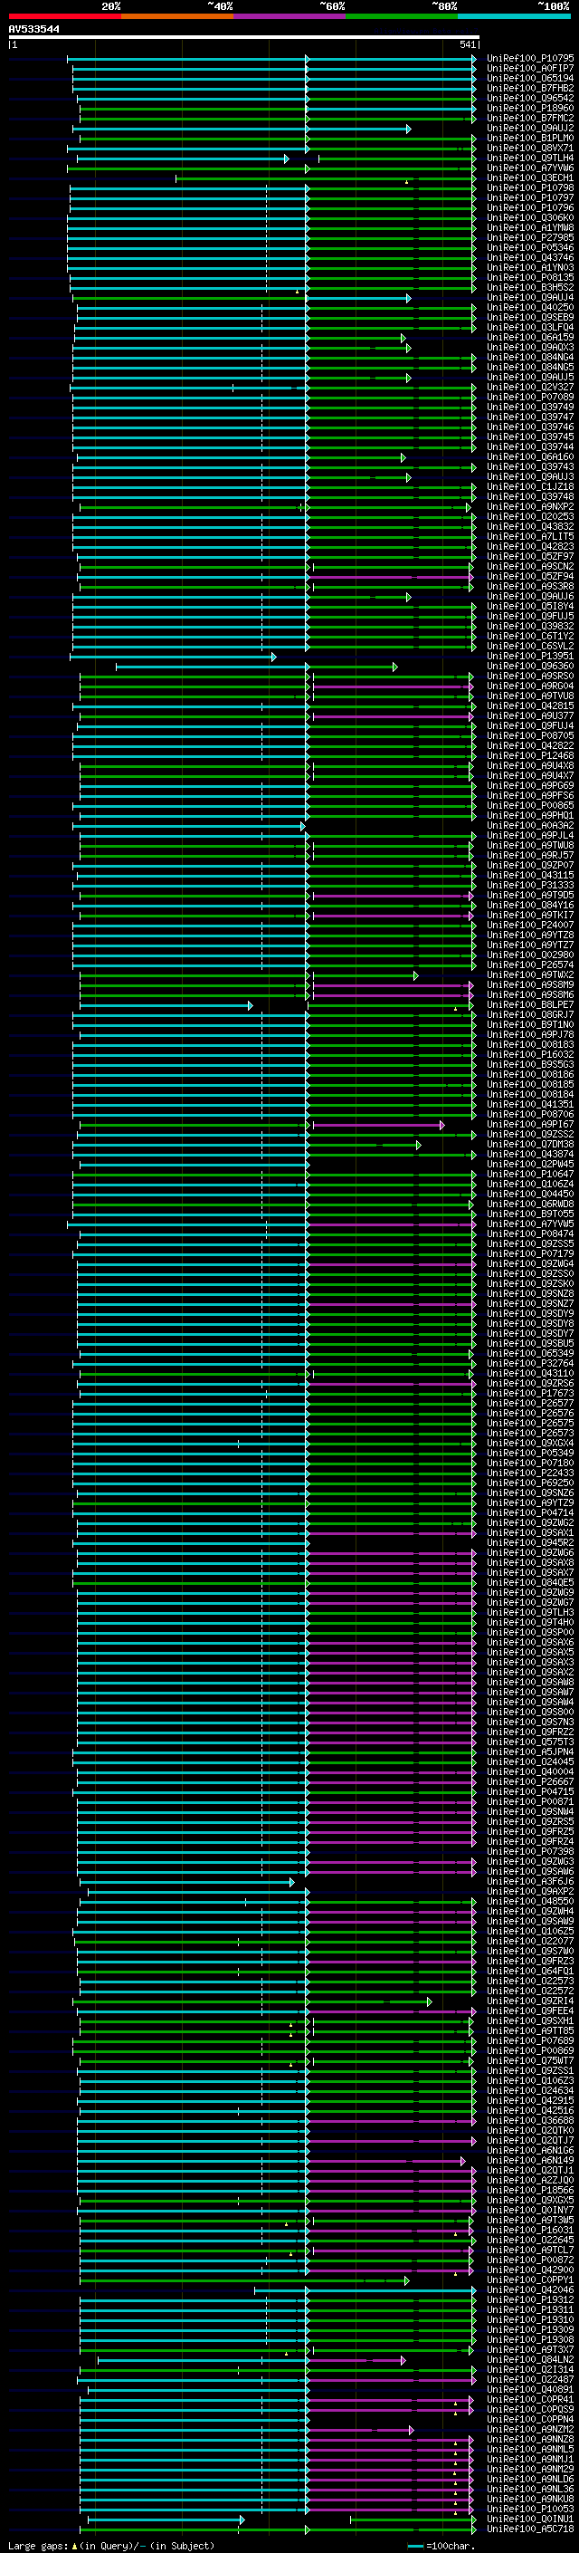Select the UniRef100_C0PPY1 label
The image size is (579, 2553).
[x=530, y=2279]
